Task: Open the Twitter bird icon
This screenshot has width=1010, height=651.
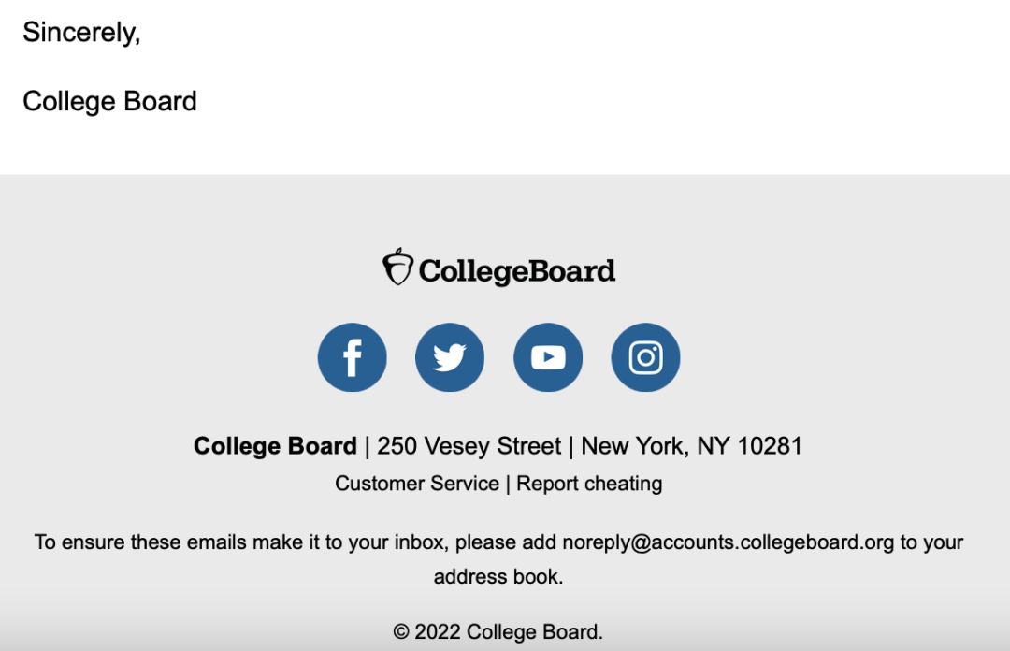Action: [450, 357]
